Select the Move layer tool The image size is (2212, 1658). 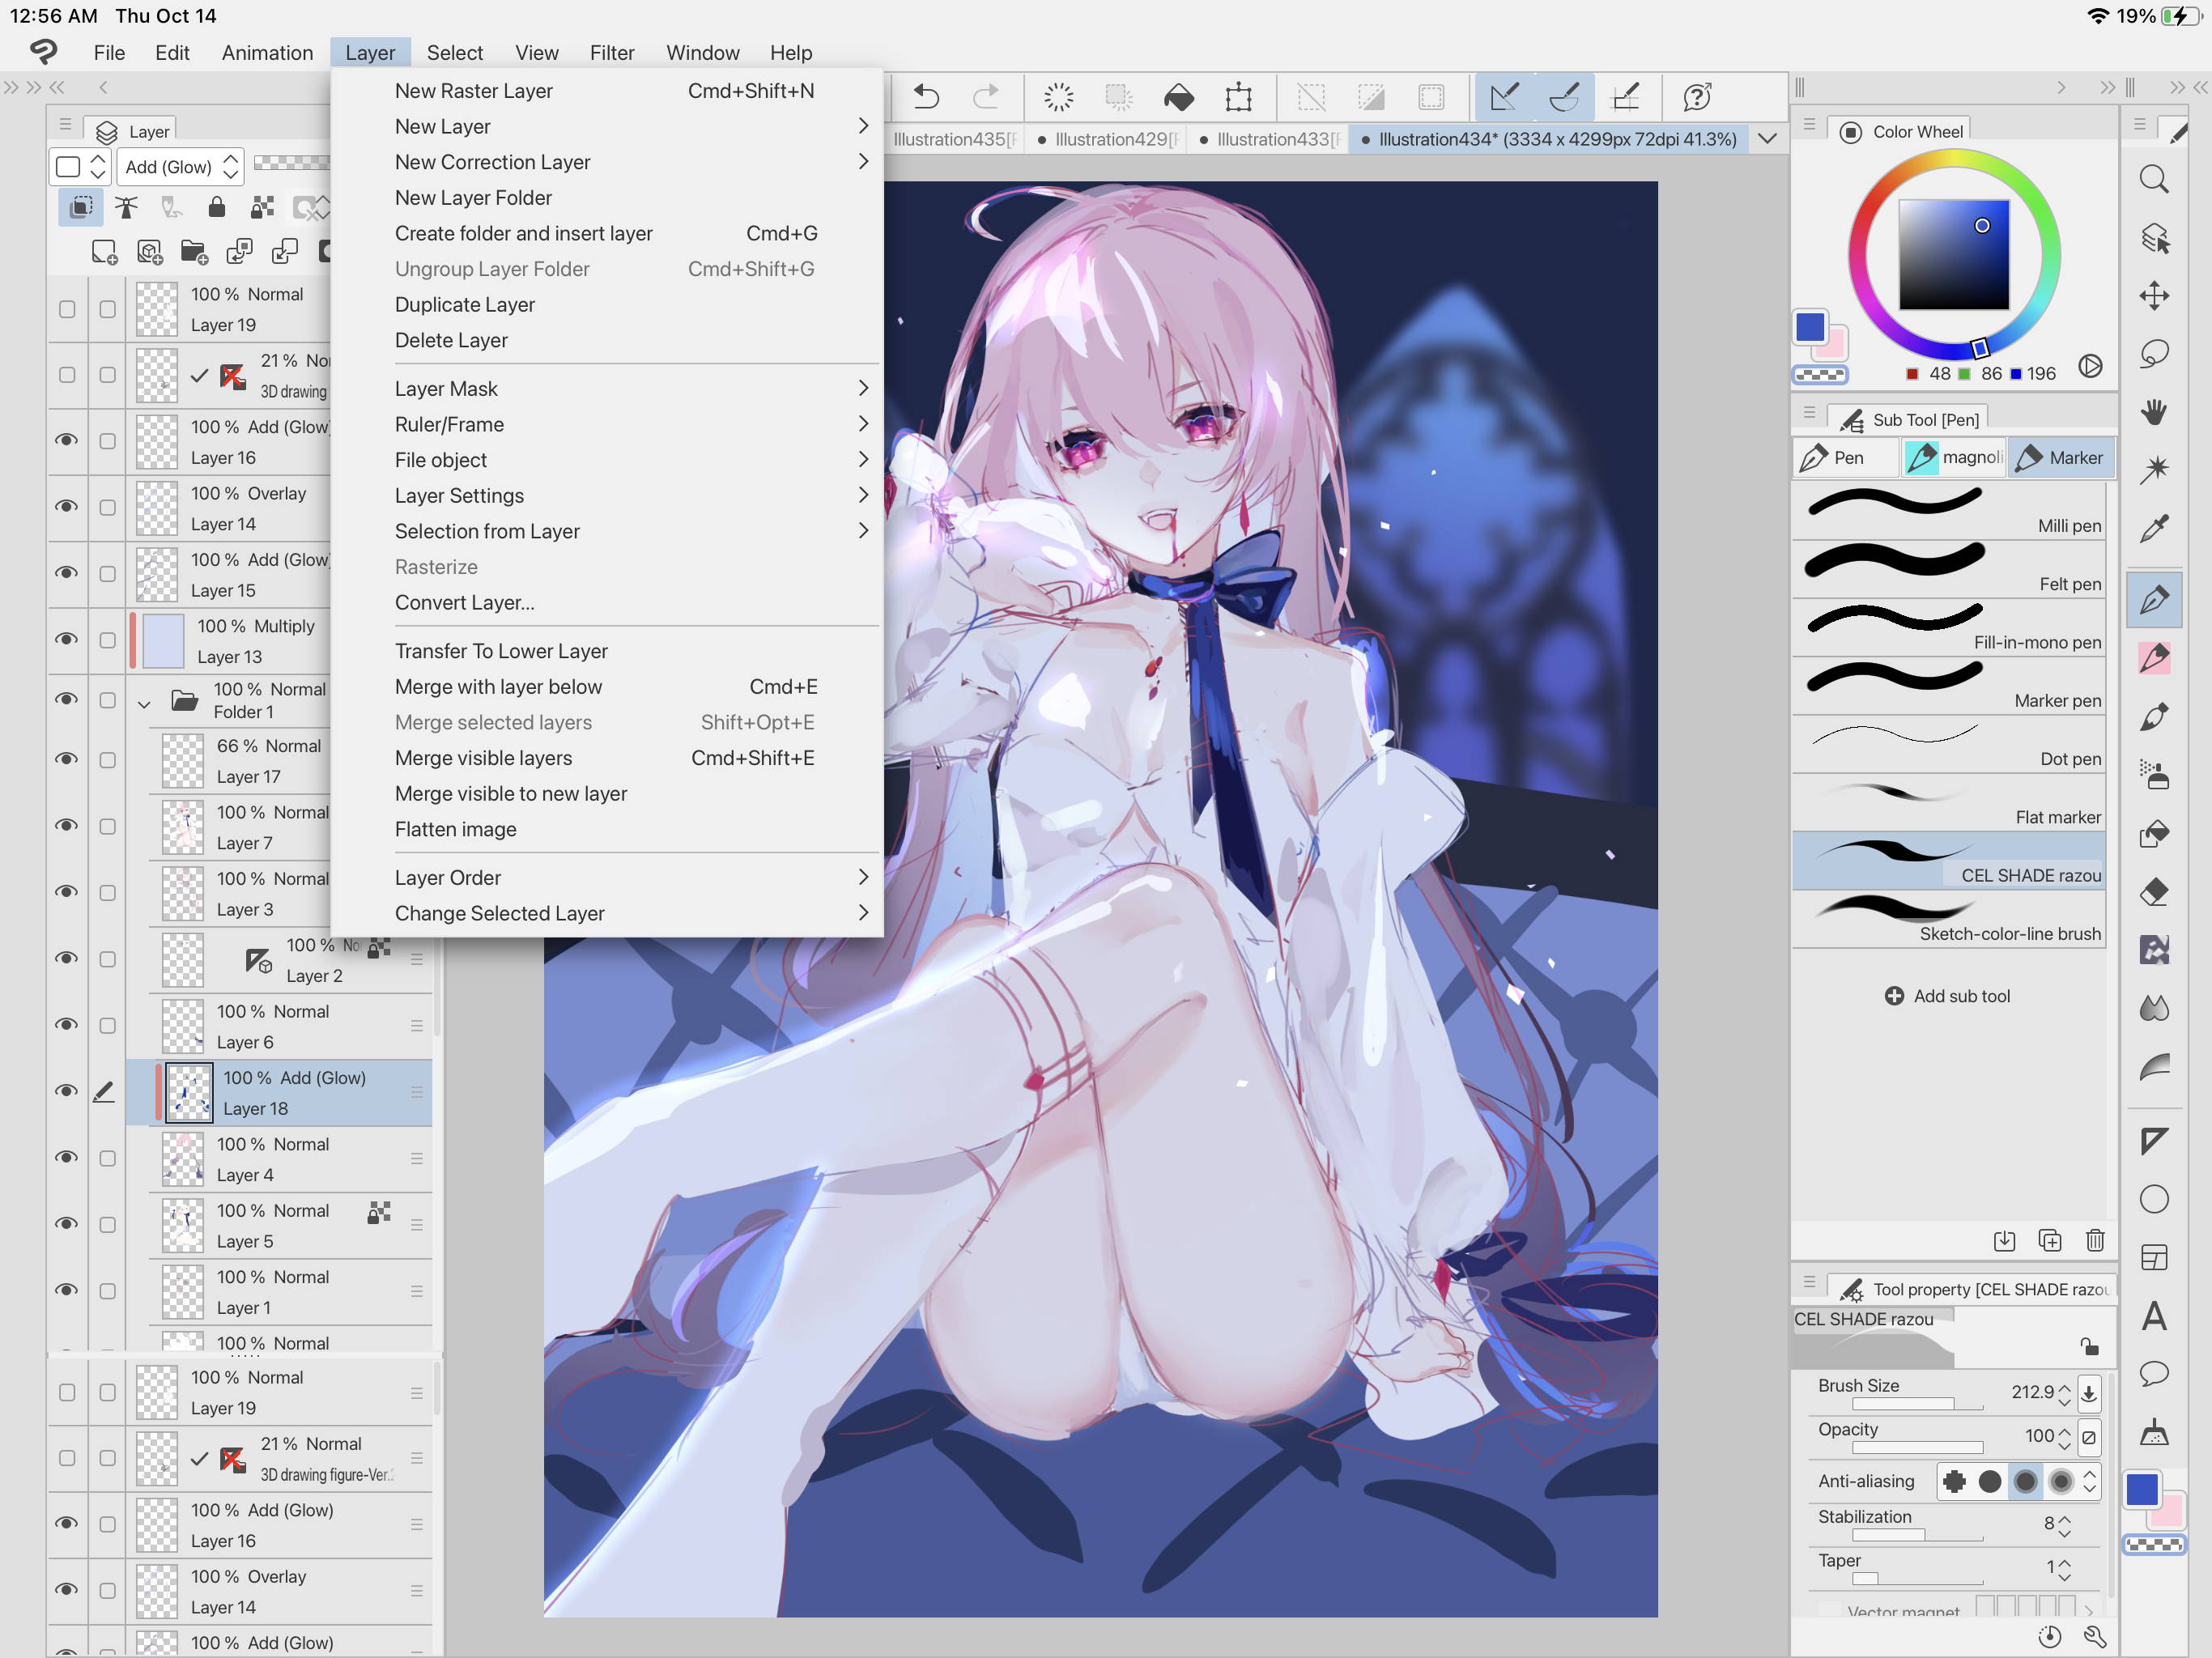pyautogui.click(x=2153, y=296)
